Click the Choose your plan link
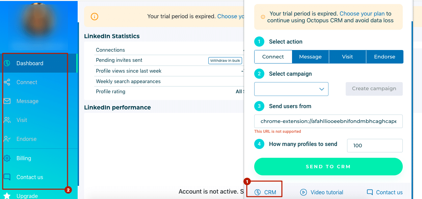Viewport: 422px width, 199px height. tap(362, 14)
